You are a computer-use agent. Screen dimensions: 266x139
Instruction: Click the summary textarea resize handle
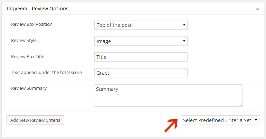(x=240, y=105)
